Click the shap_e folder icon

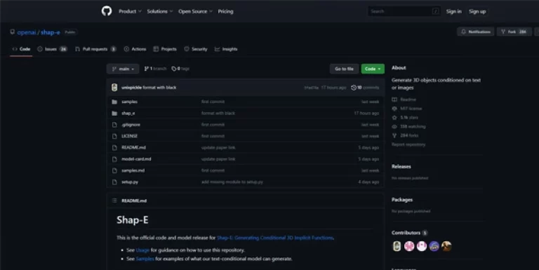point(114,113)
